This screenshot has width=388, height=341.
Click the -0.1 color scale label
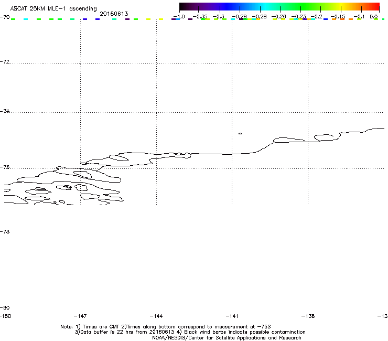click(x=359, y=17)
